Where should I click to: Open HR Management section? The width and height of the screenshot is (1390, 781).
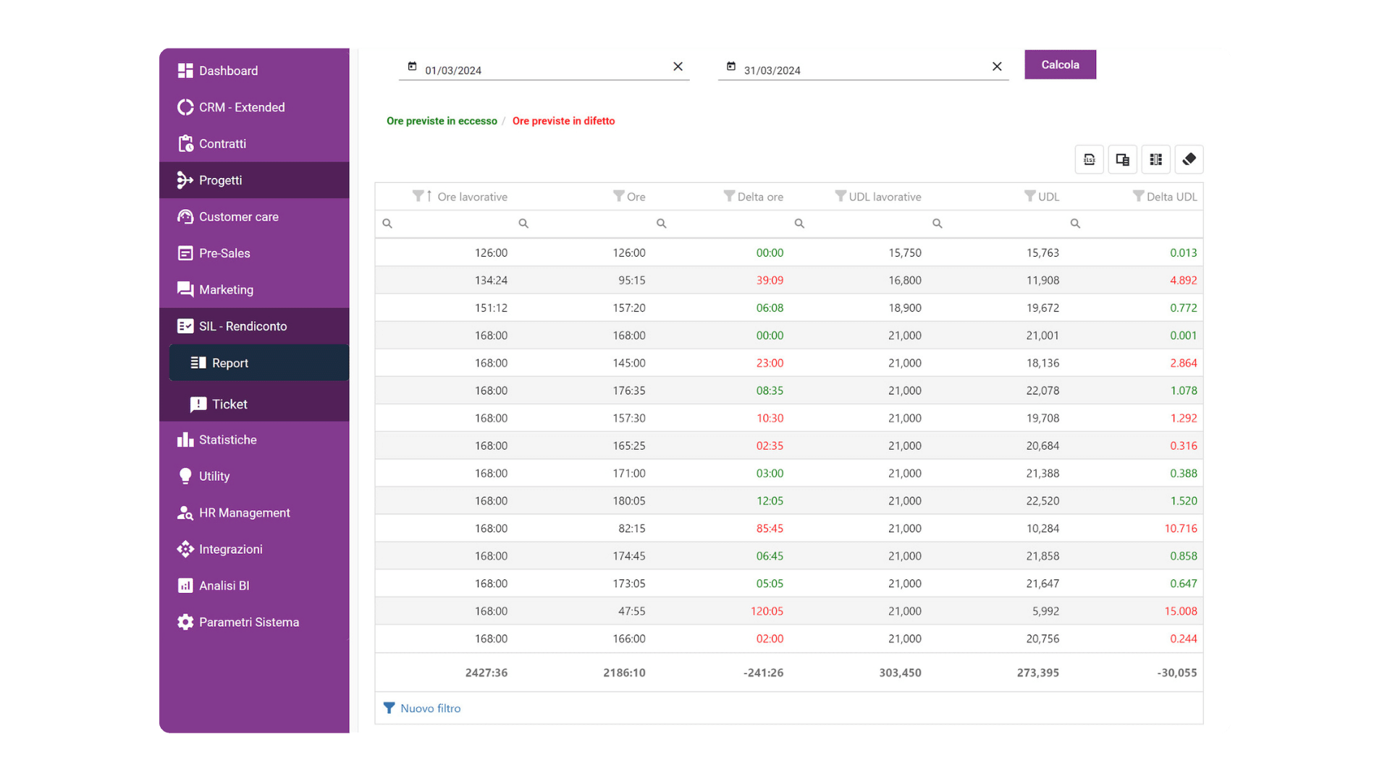(254, 513)
